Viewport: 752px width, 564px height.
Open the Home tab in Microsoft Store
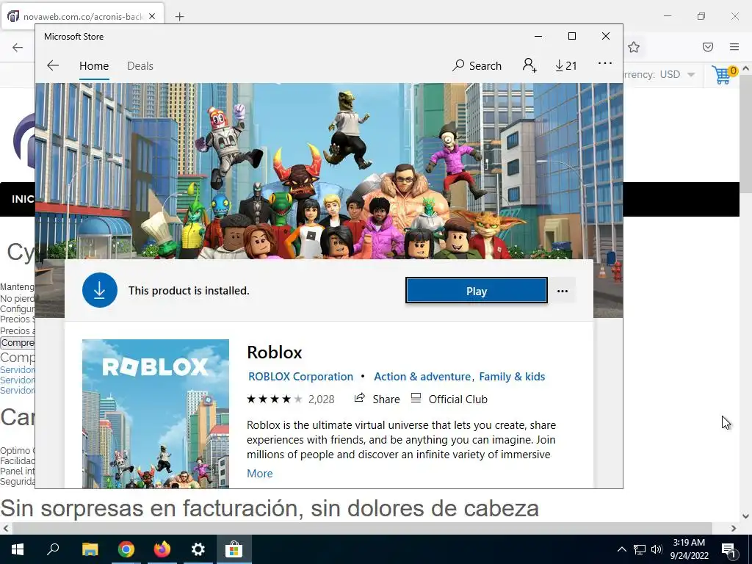(94, 65)
